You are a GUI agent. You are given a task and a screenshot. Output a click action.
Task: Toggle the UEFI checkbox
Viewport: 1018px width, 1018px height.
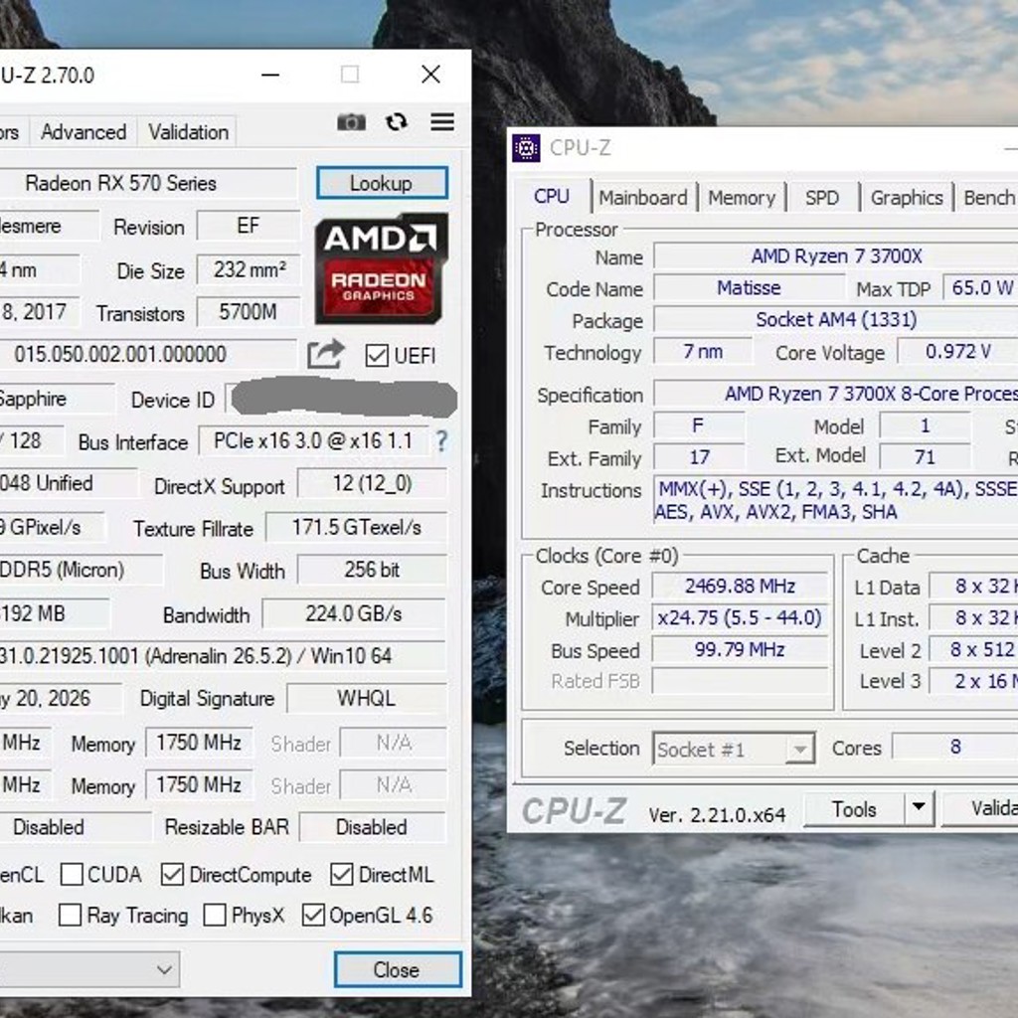click(x=377, y=356)
